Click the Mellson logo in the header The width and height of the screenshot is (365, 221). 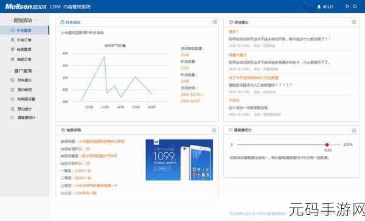(x=26, y=7)
